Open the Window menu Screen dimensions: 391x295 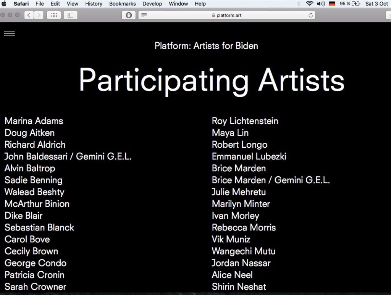coord(178,4)
